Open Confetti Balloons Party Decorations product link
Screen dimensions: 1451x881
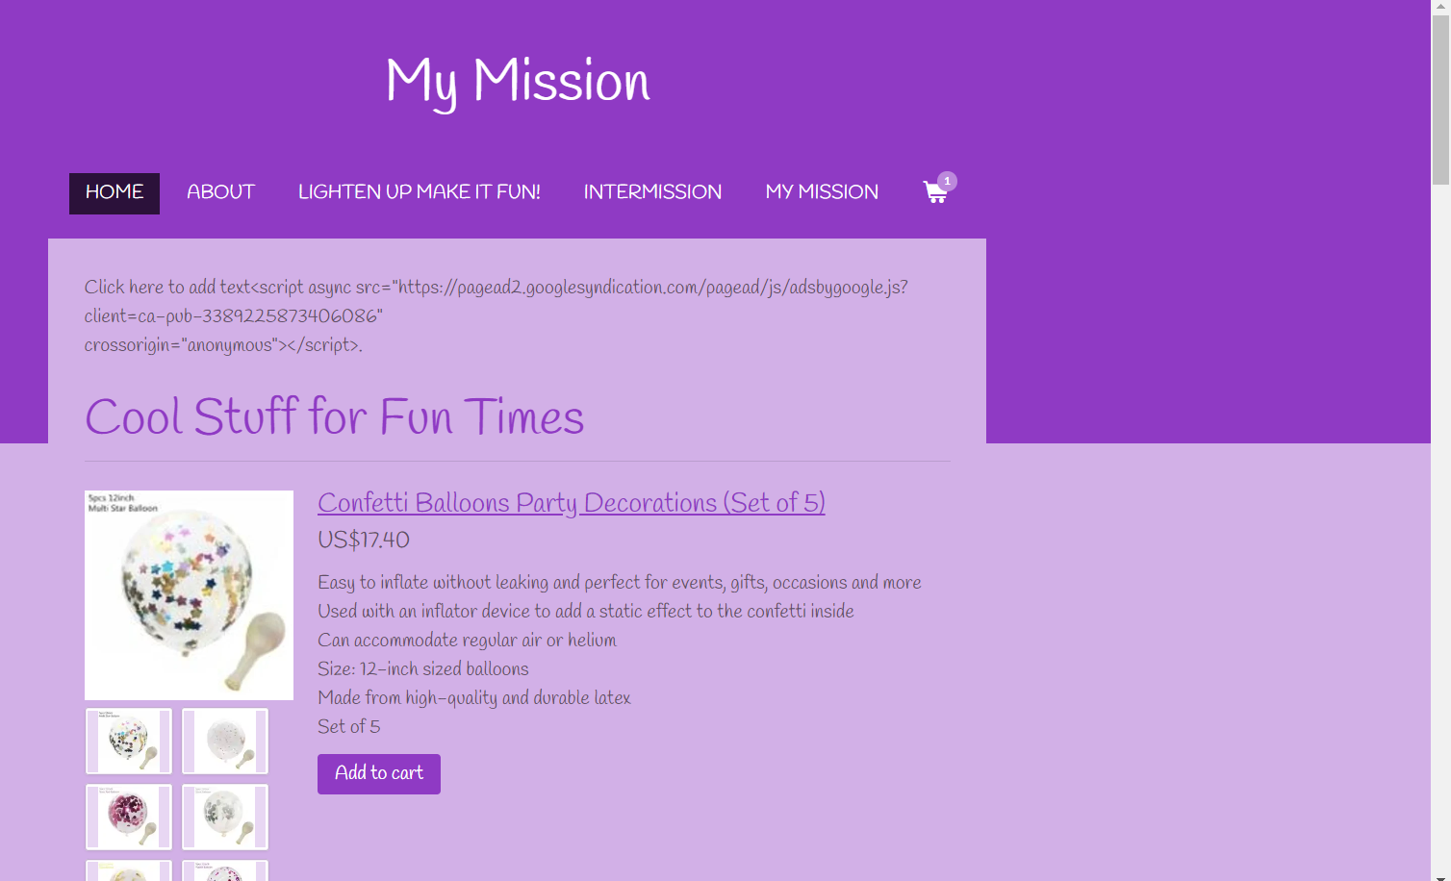tap(572, 503)
